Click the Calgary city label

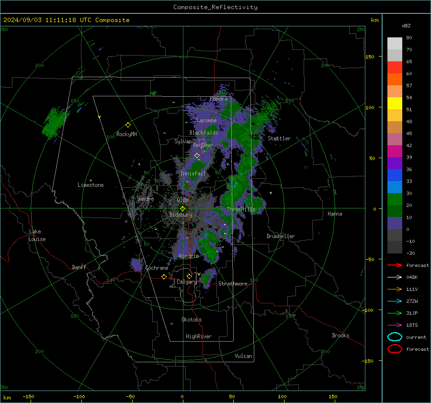[187, 282]
